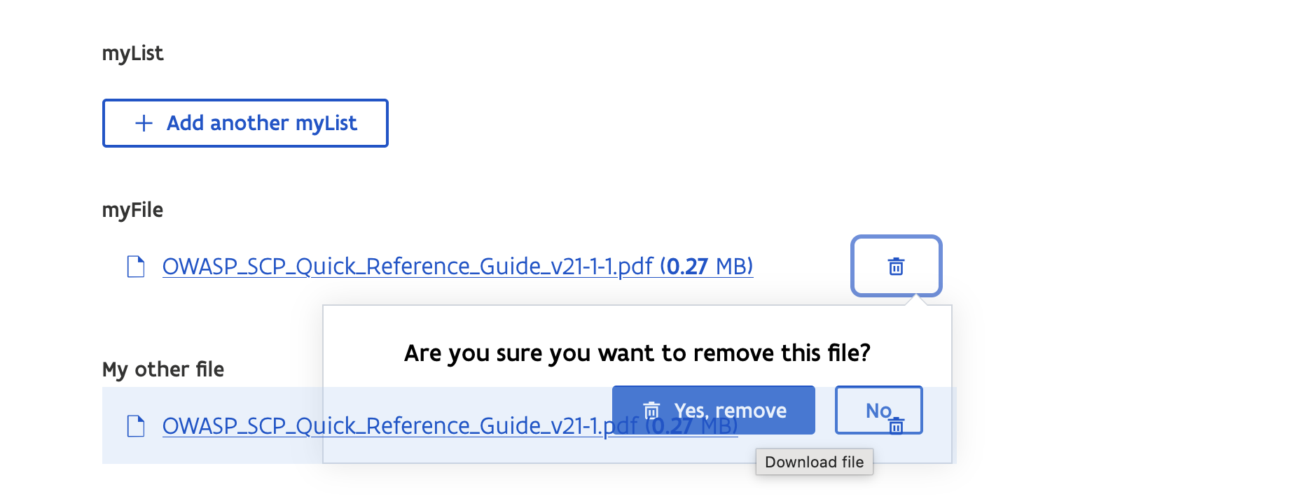Click the Add another myList button

(x=245, y=123)
